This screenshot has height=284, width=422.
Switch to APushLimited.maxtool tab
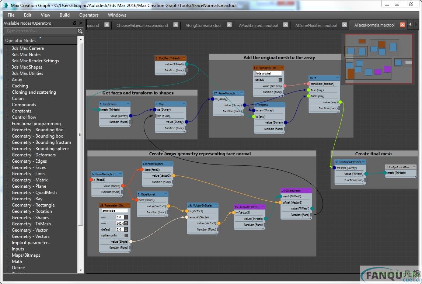[x=258, y=25]
